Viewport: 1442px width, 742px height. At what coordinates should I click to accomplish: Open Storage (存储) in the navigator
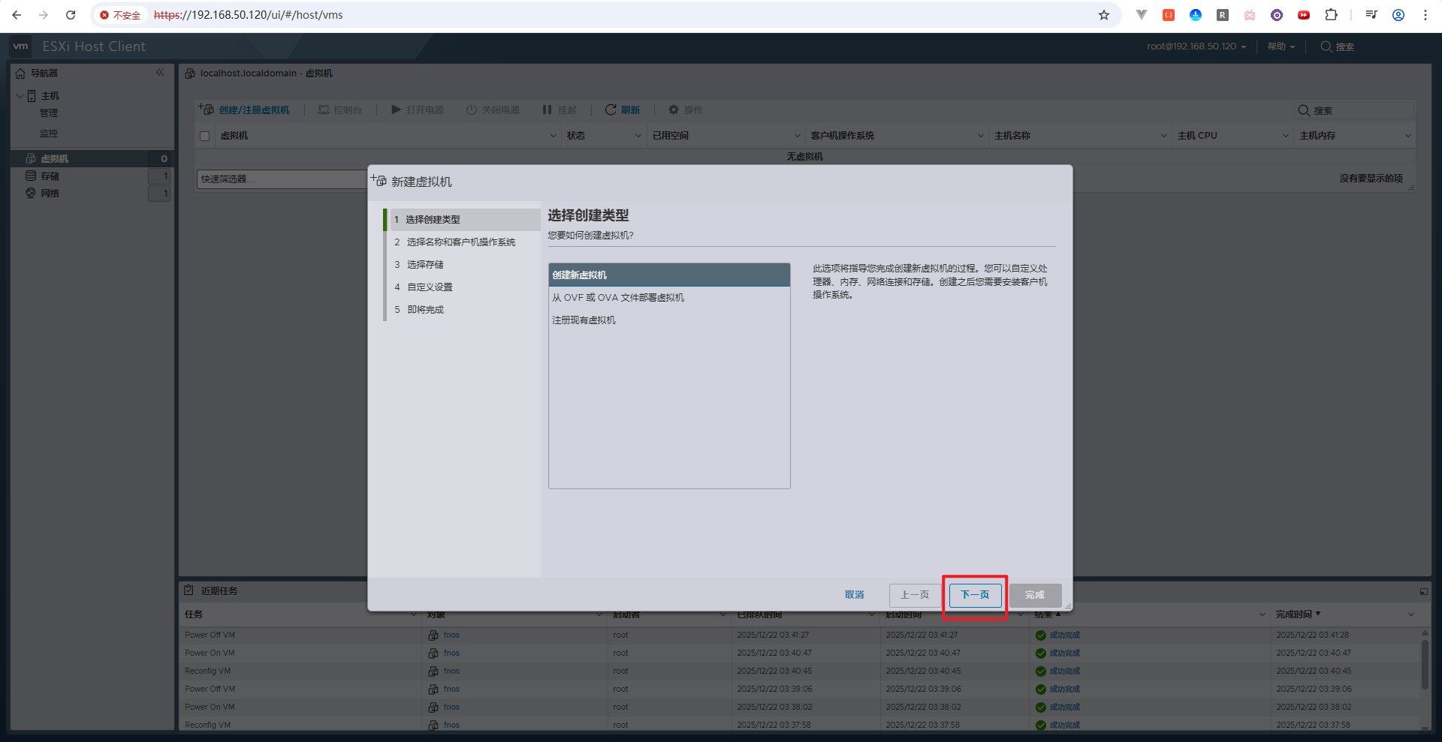pyautogui.click(x=50, y=176)
